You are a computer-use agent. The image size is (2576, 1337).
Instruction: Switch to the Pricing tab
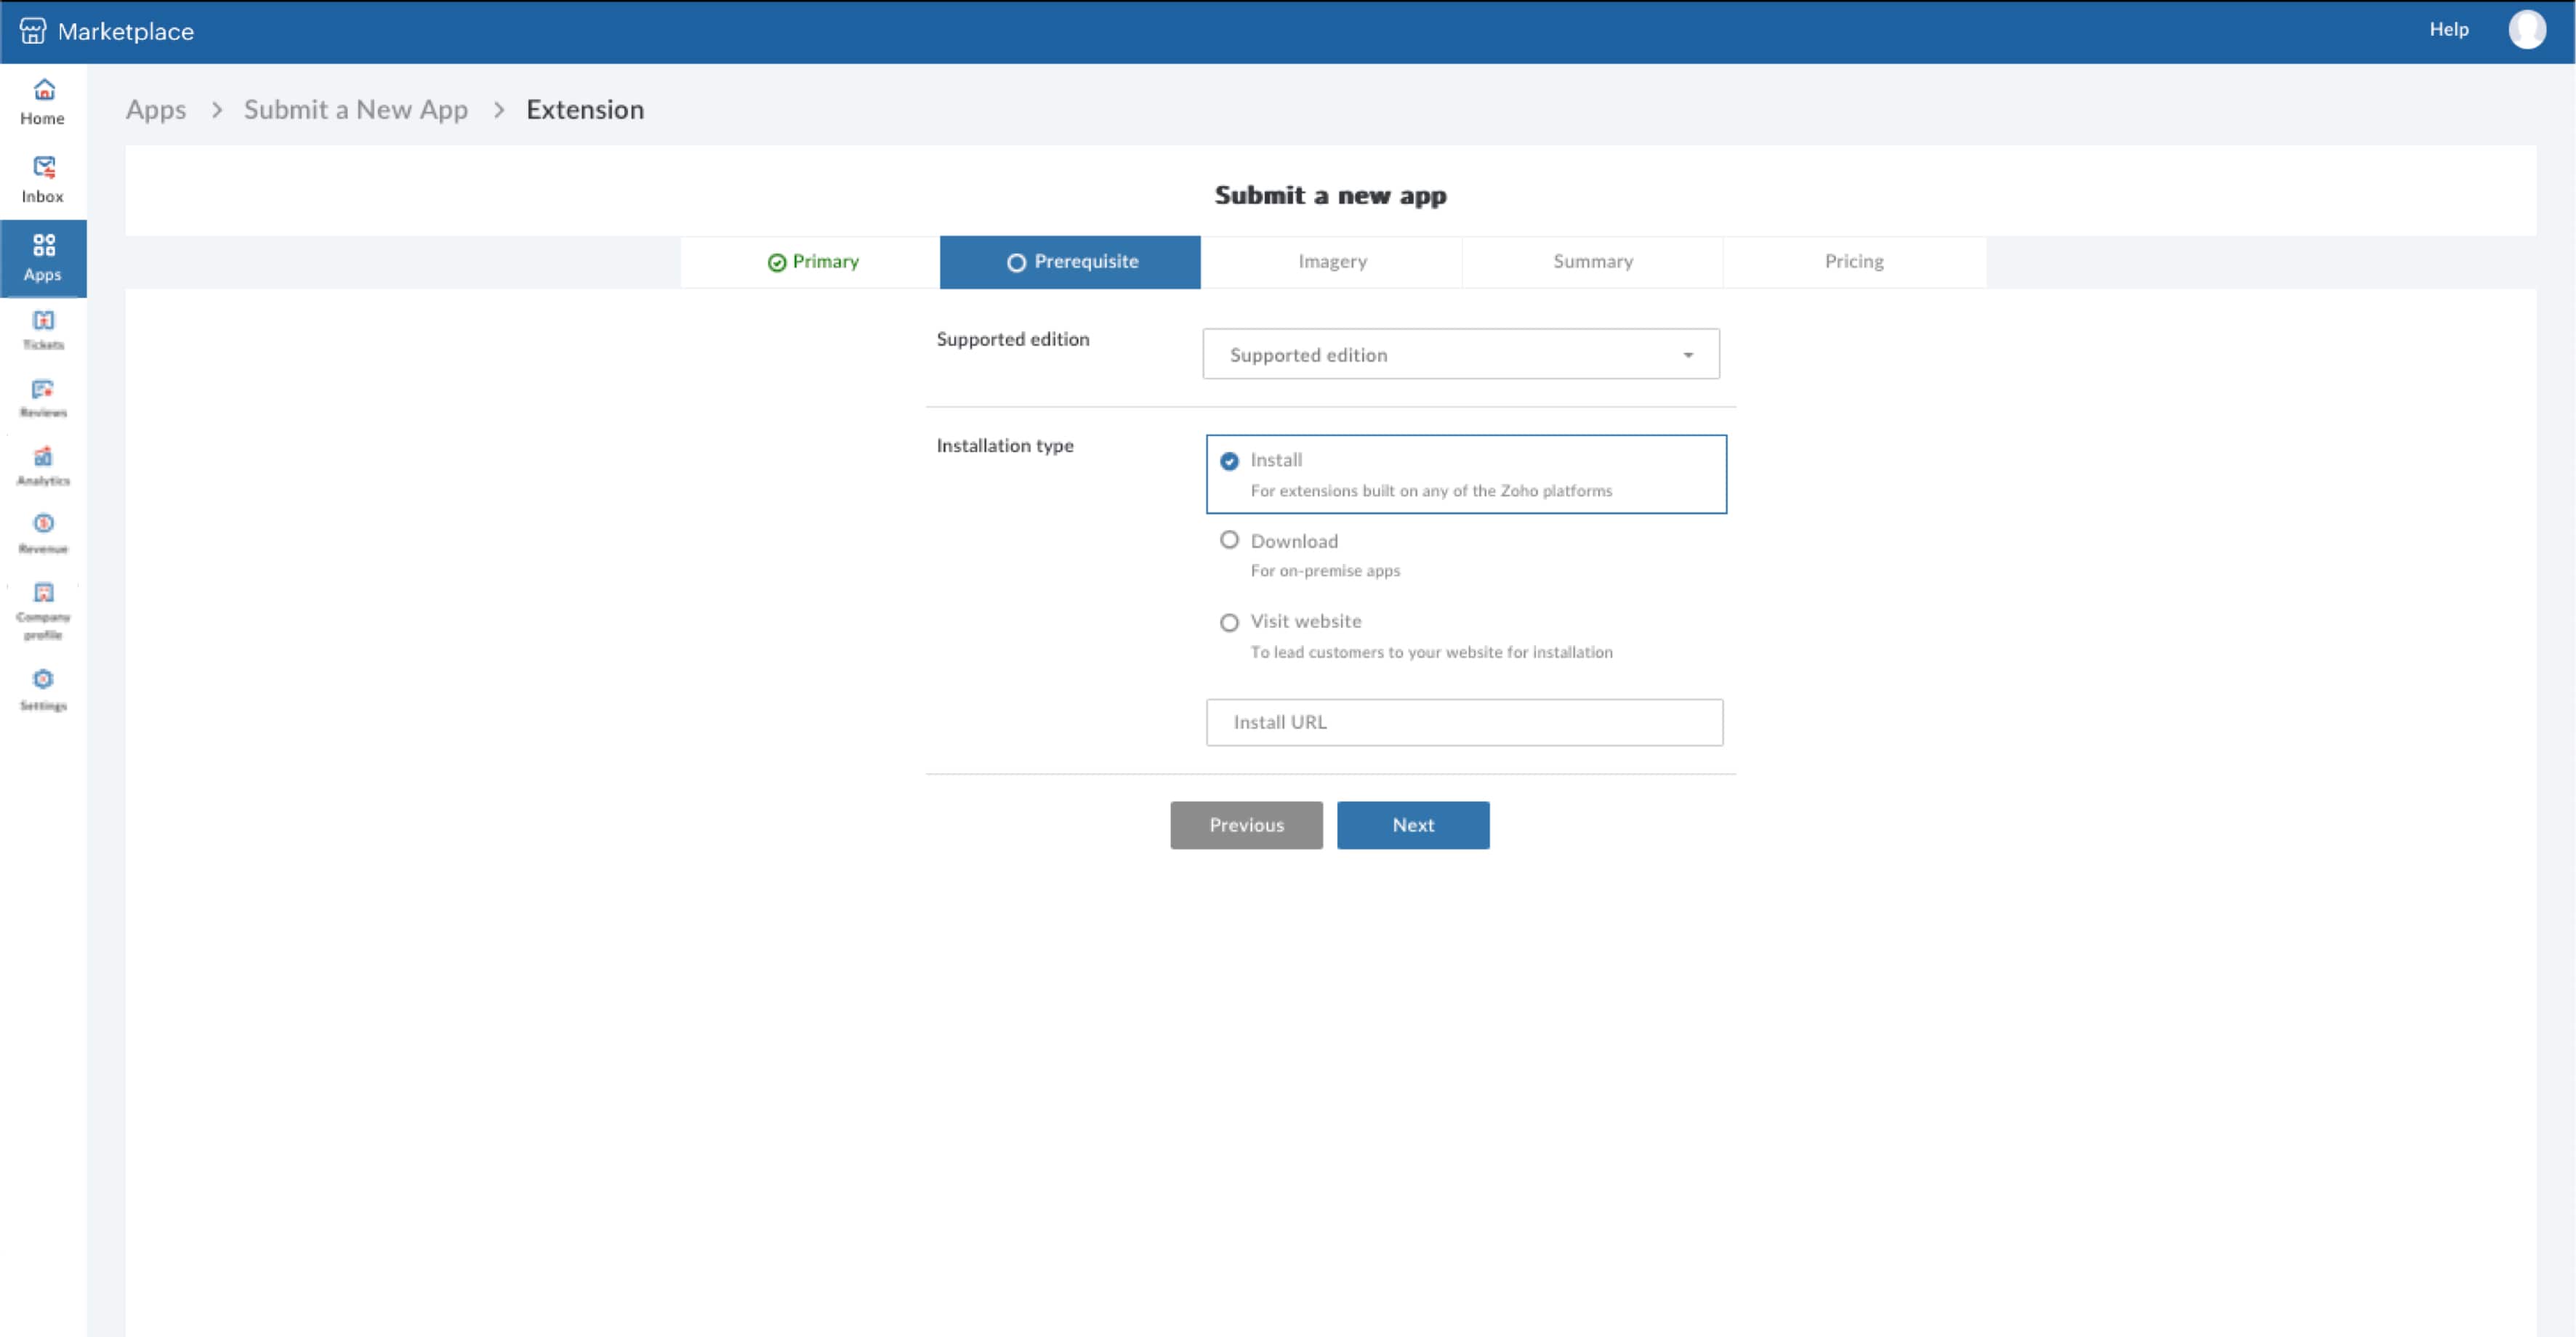(x=1853, y=262)
